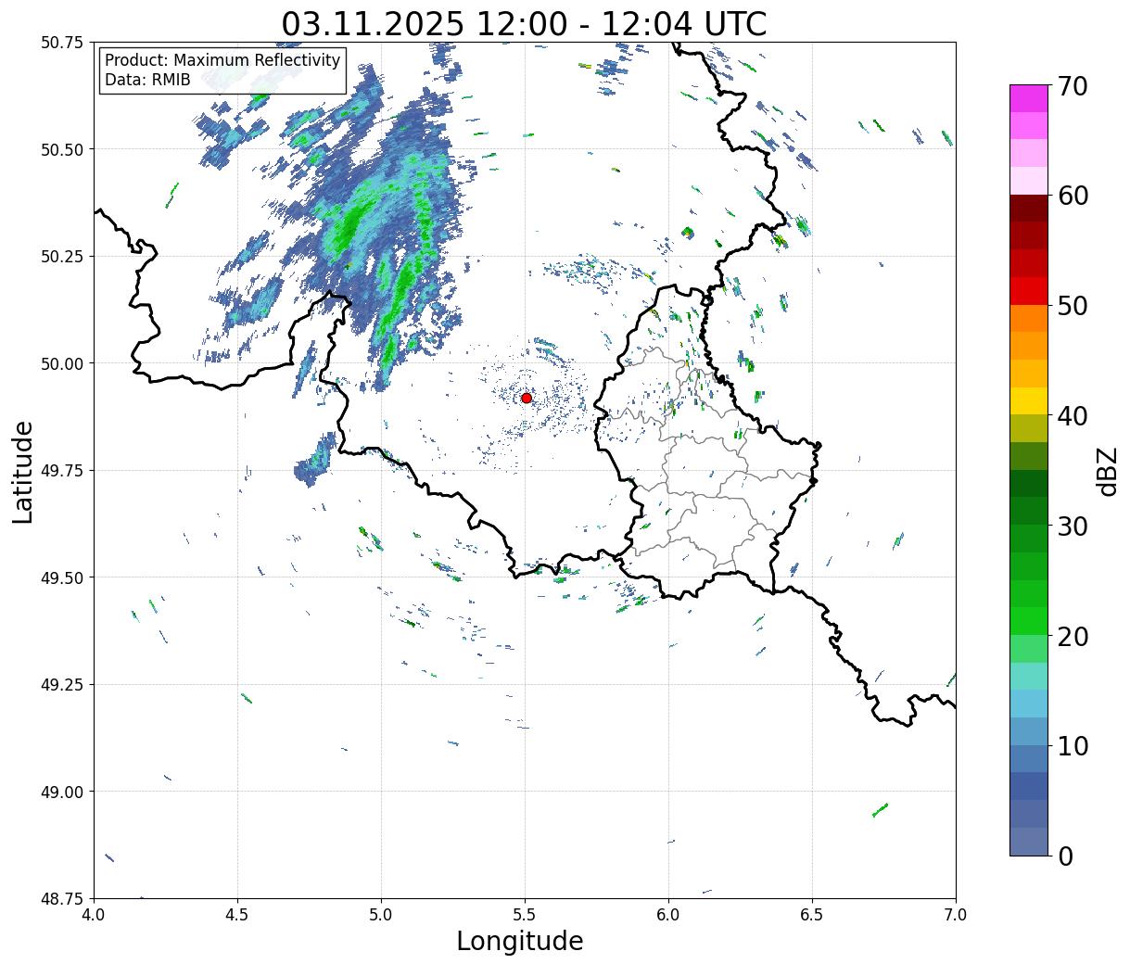Click the plot title with date and time
The height and width of the screenshot is (964, 1130).
click(525, 23)
